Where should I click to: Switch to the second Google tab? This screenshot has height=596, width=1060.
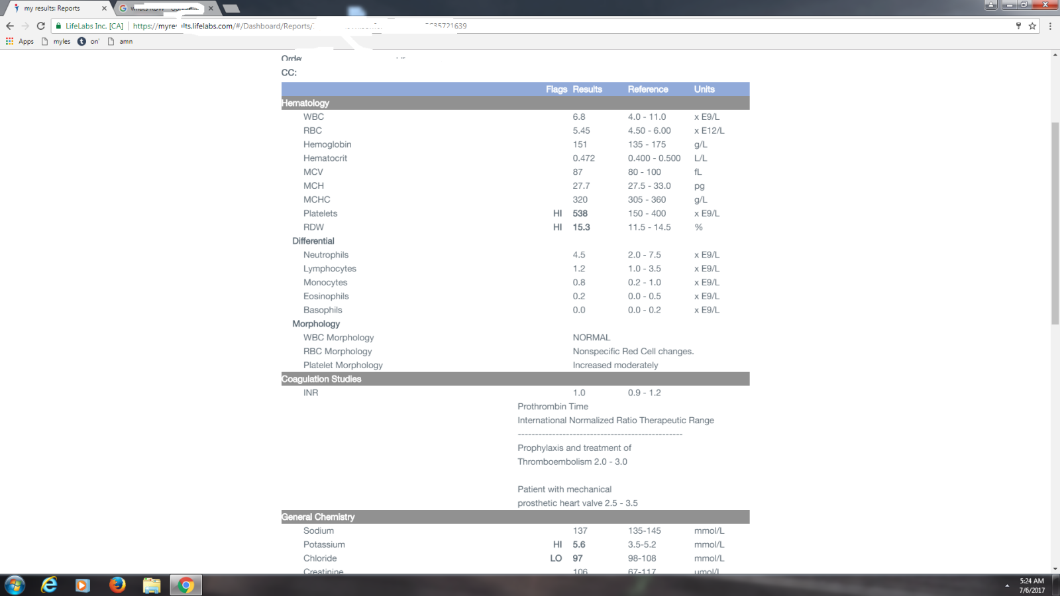click(162, 9)
